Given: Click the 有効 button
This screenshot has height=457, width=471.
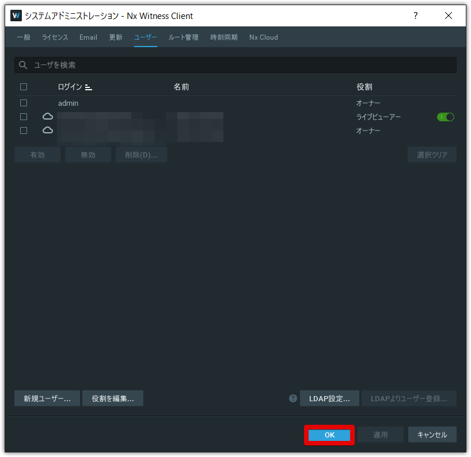Looking at the screenshot, I should click(37, 155).
